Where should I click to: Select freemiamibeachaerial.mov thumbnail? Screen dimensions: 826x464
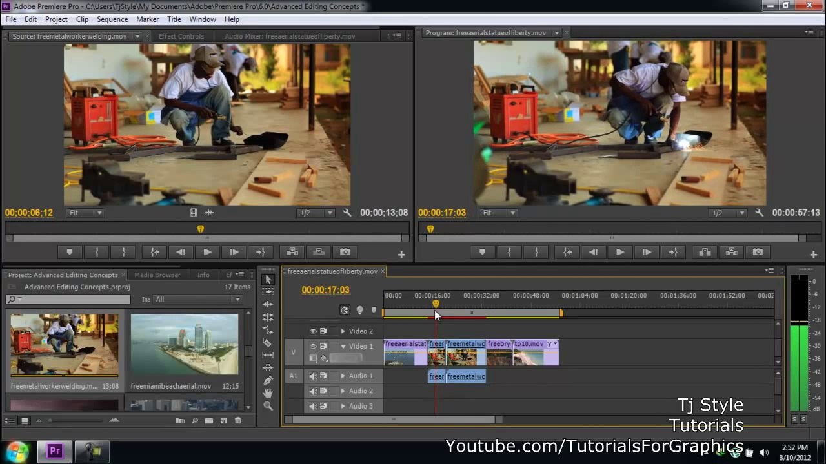point(185,345)
